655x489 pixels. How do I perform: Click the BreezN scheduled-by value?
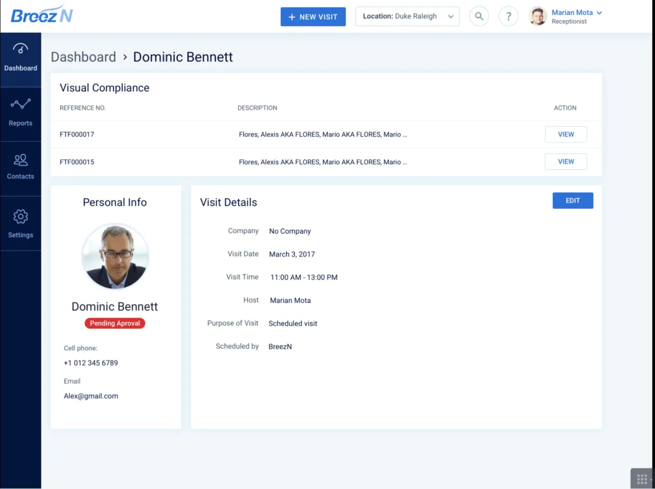pyautogui.click(x=280, y=347)
